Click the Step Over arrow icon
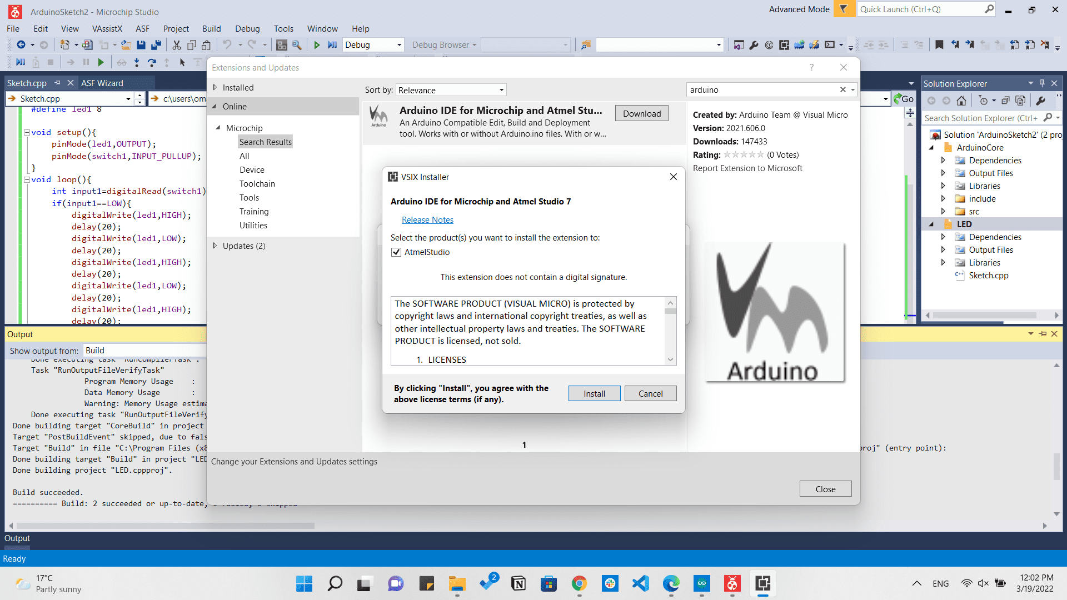This screenshot has height=600, width=1067. pyautogui.click(x=152, y=62)
